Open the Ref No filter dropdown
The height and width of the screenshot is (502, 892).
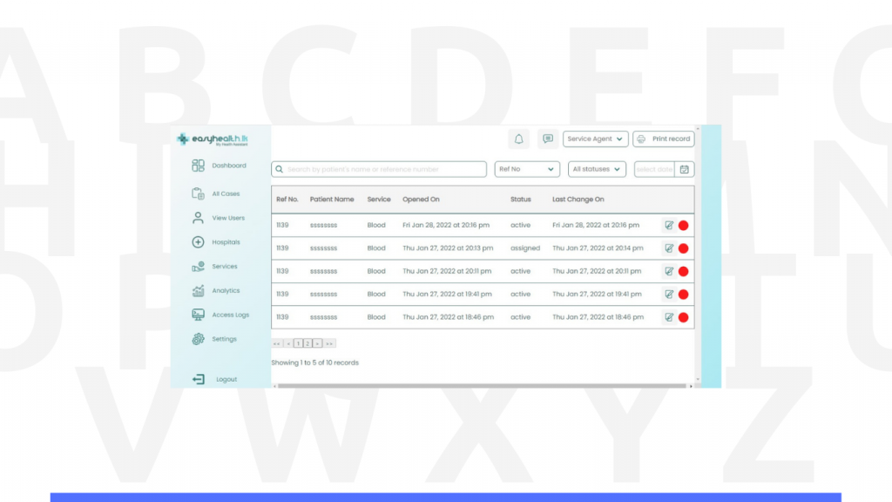[x=527, y=169]
